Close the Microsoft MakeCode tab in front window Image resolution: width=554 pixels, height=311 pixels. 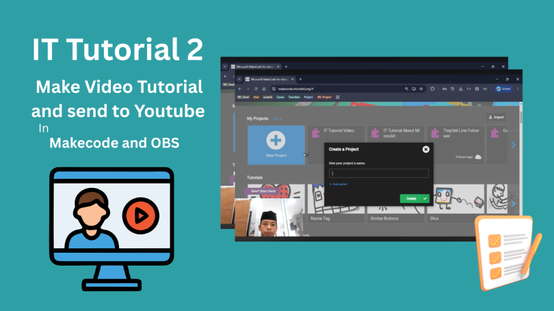[x=292, y=79]
